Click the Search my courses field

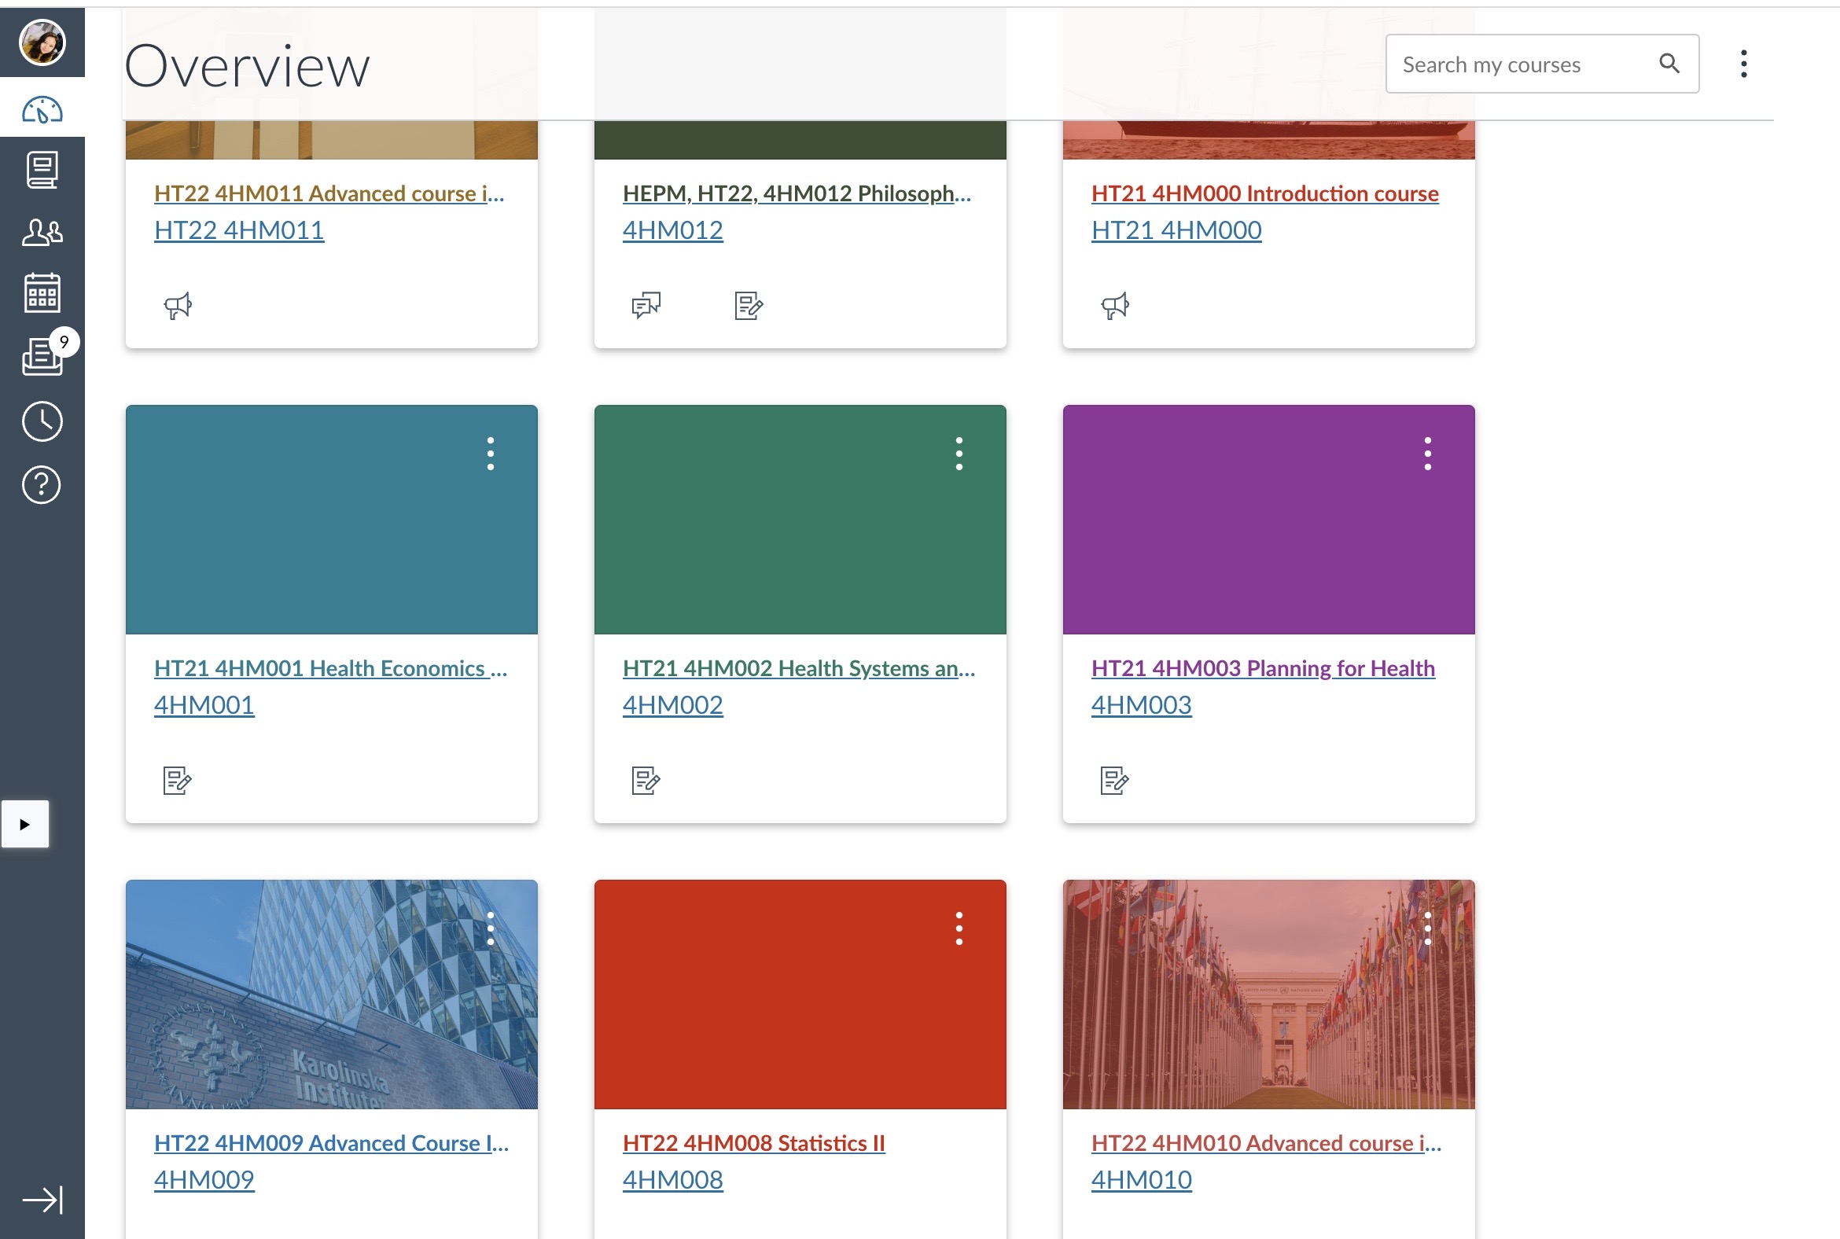pos(1542,64)
